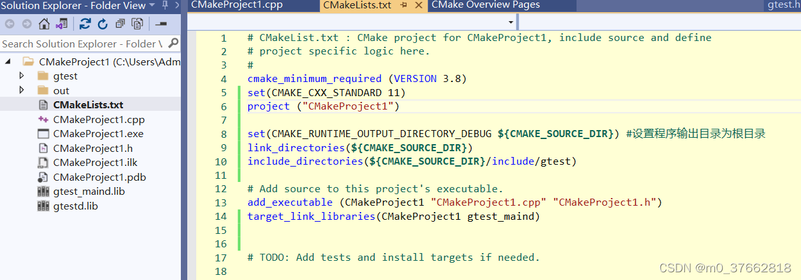Switch views using the Visual Studio solutions icon

(x=61, y=24)
